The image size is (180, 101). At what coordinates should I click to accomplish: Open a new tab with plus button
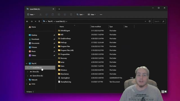59,9
